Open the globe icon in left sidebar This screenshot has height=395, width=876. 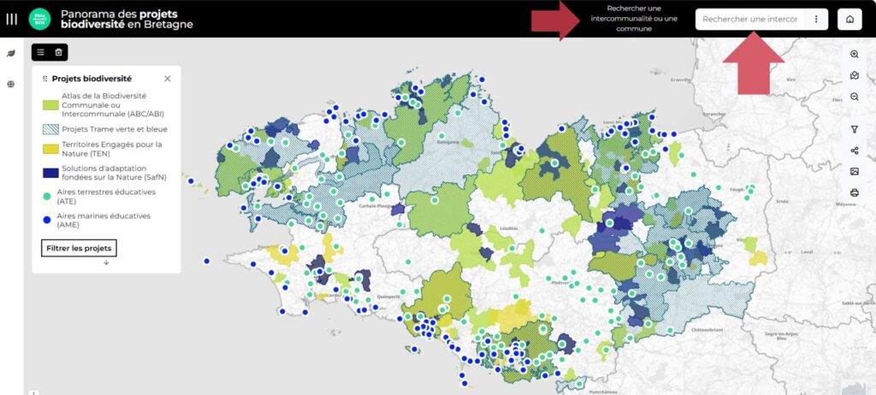(x=10, y=85)
